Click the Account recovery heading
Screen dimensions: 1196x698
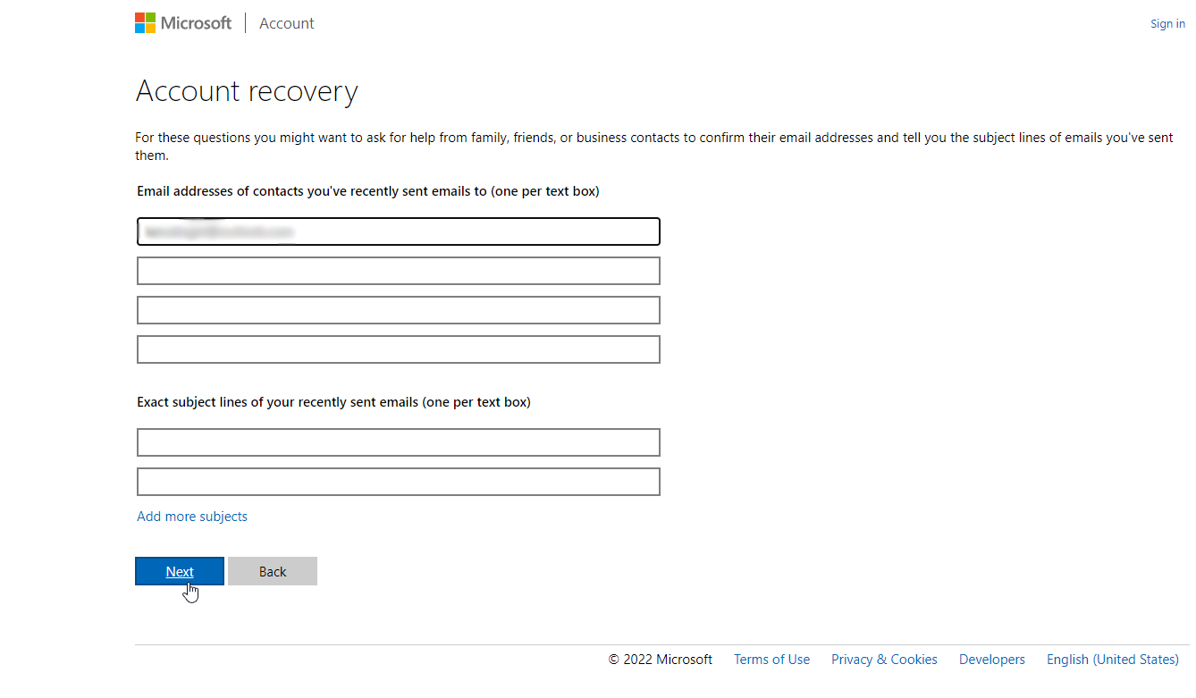pyautogui.click(x=247, y=91)
